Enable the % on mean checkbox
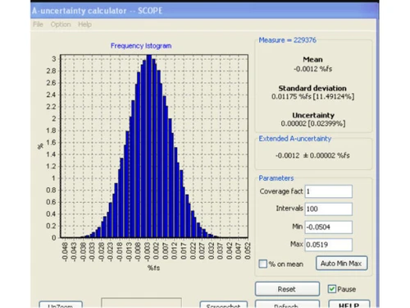The image size is (410, 308). tap(262, 264)
